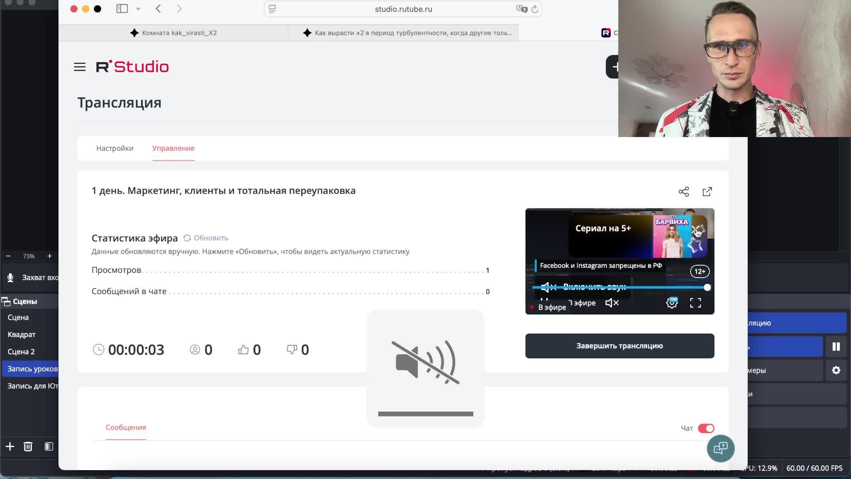
Task: Open the support chat bubble icon
Action: (720, 448)
